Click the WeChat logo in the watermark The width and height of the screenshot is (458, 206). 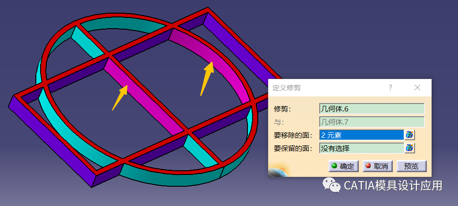pos(331,185)
